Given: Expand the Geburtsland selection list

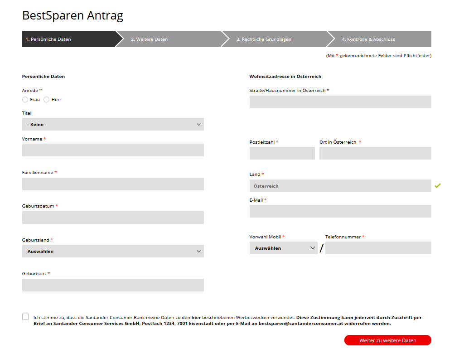Looking at the screenshot, I should point(113,251).
